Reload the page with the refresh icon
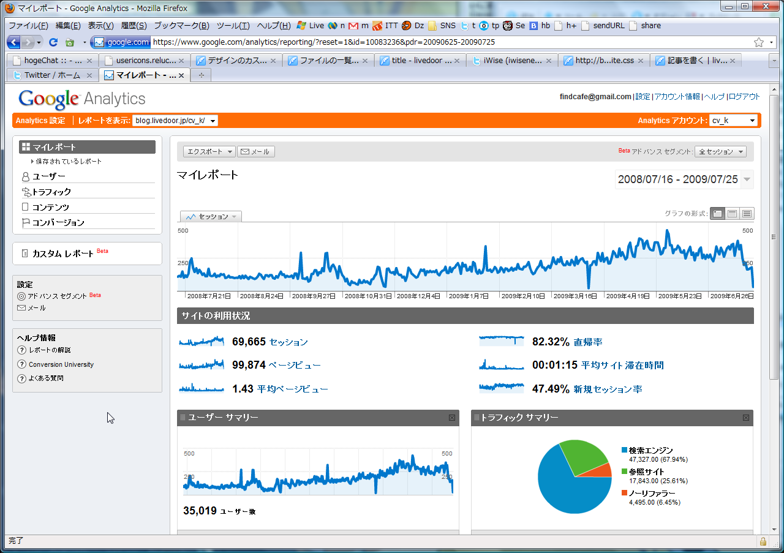Screen dimensions: 784x553 53,42
